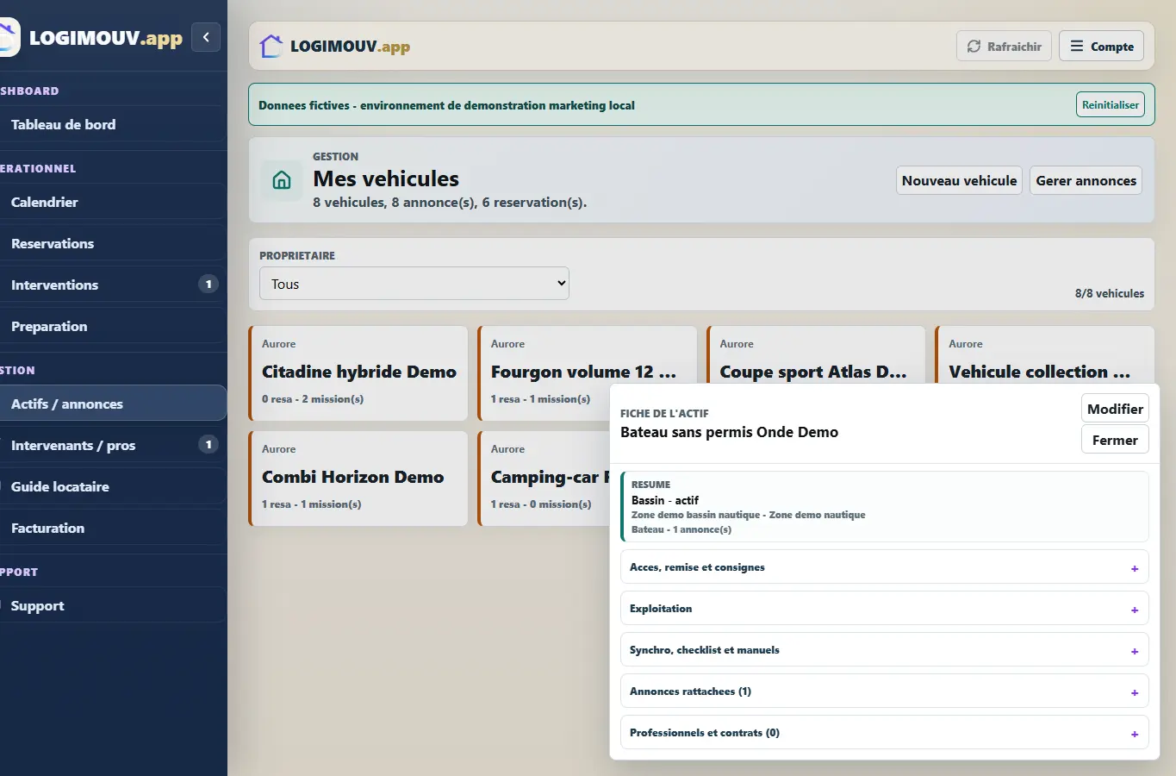Click the 8/8 vehicules count text
The height and width of the screenshot is (776, 1176).
pos(1110,293)
